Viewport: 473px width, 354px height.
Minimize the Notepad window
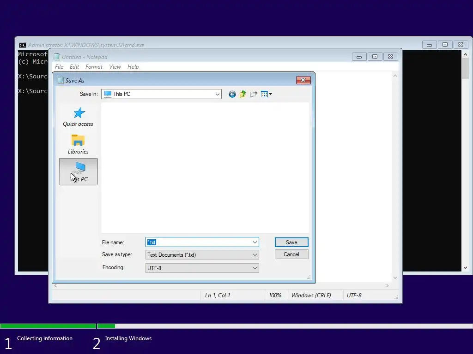[359, 57]
